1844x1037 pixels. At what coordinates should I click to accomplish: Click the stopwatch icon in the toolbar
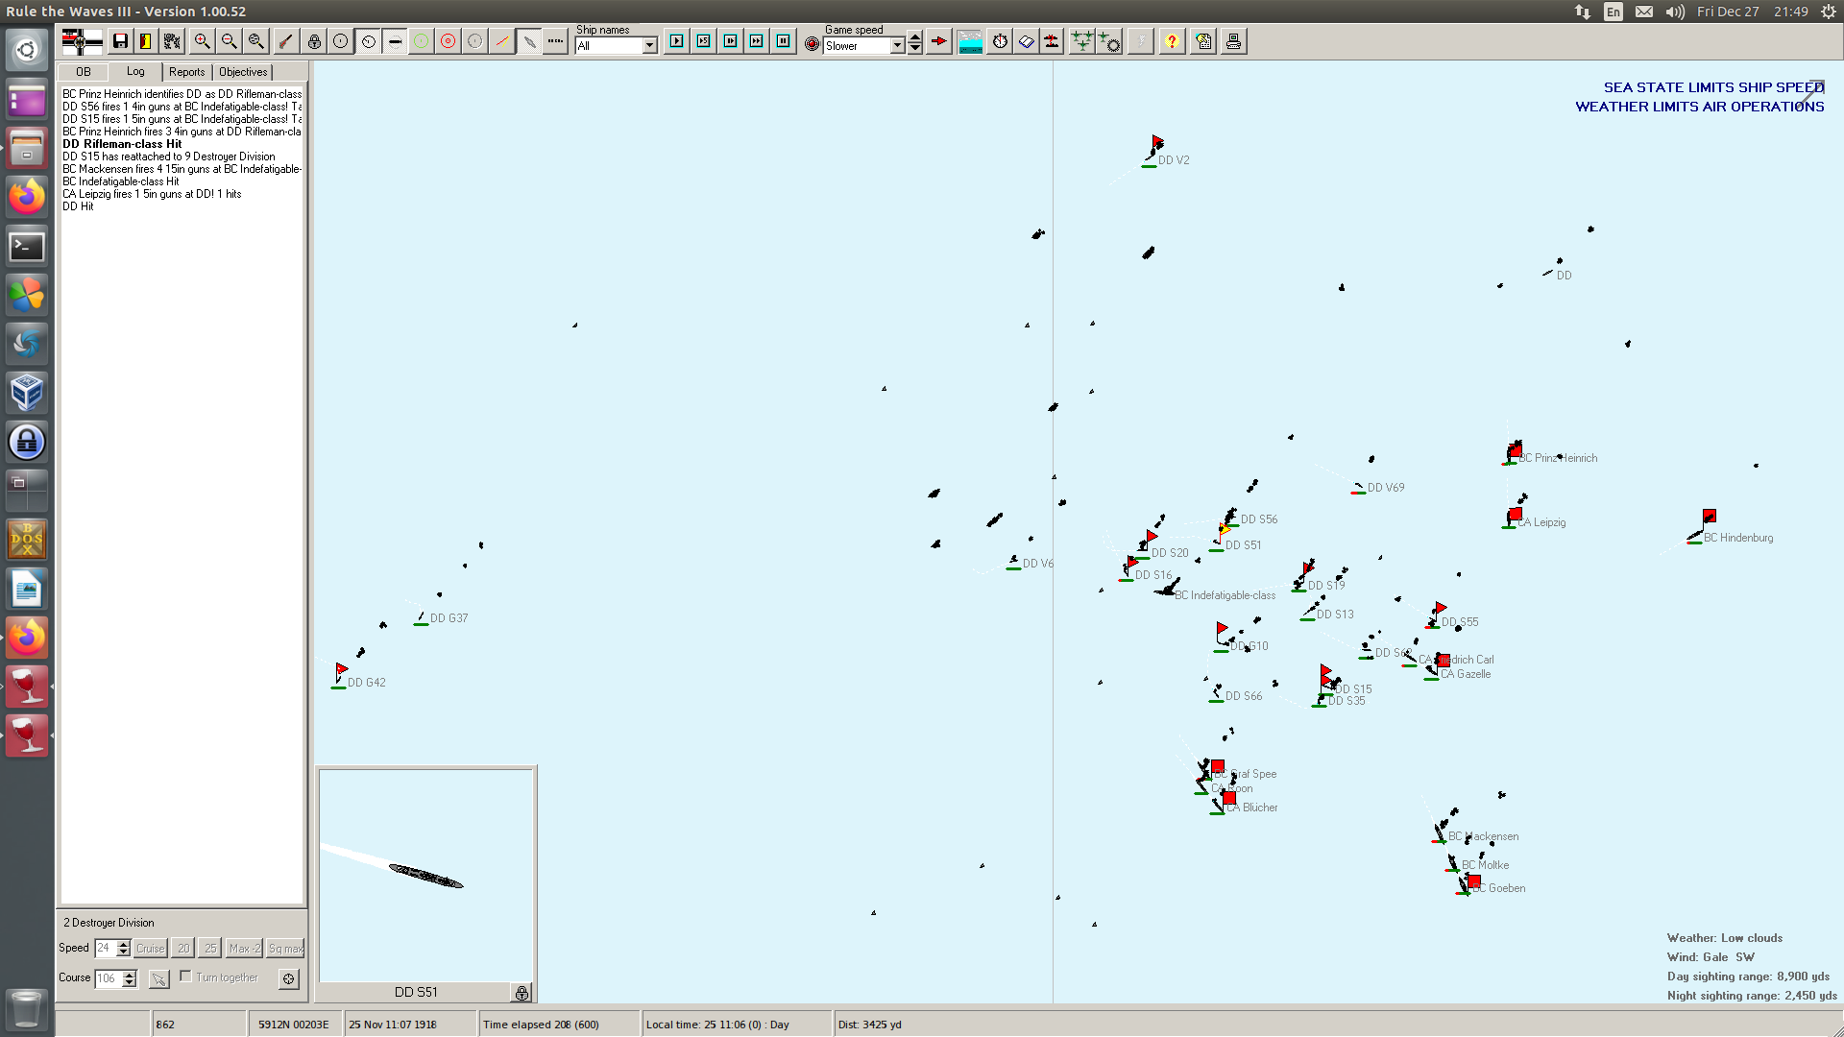[1000, 41]
